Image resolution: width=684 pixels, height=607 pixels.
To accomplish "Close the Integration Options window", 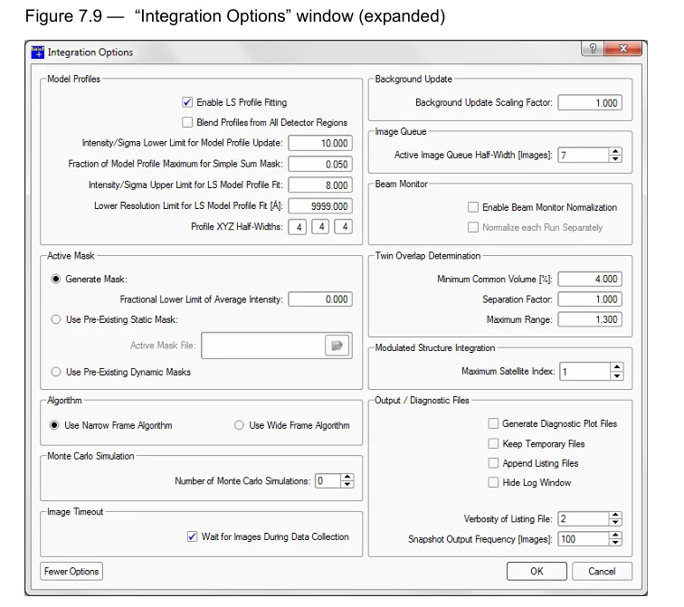I will click(622, 50).
